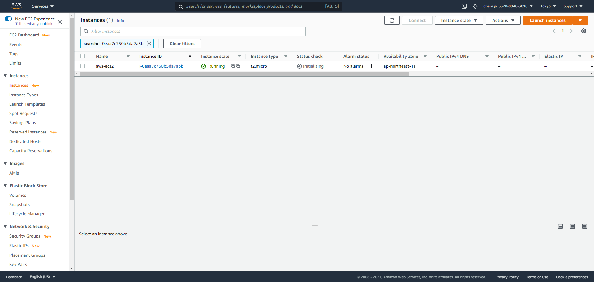The height and width of the screenshot is (282, 594).
Task: Click the Running instance state text
Action: pos(217,66)
